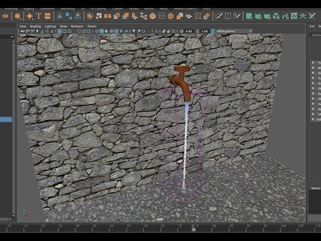321x241 pixels.
Task: Click the grease pencil icon in panel toolbar
Action: pyautogui.click(x=52, y=31)
